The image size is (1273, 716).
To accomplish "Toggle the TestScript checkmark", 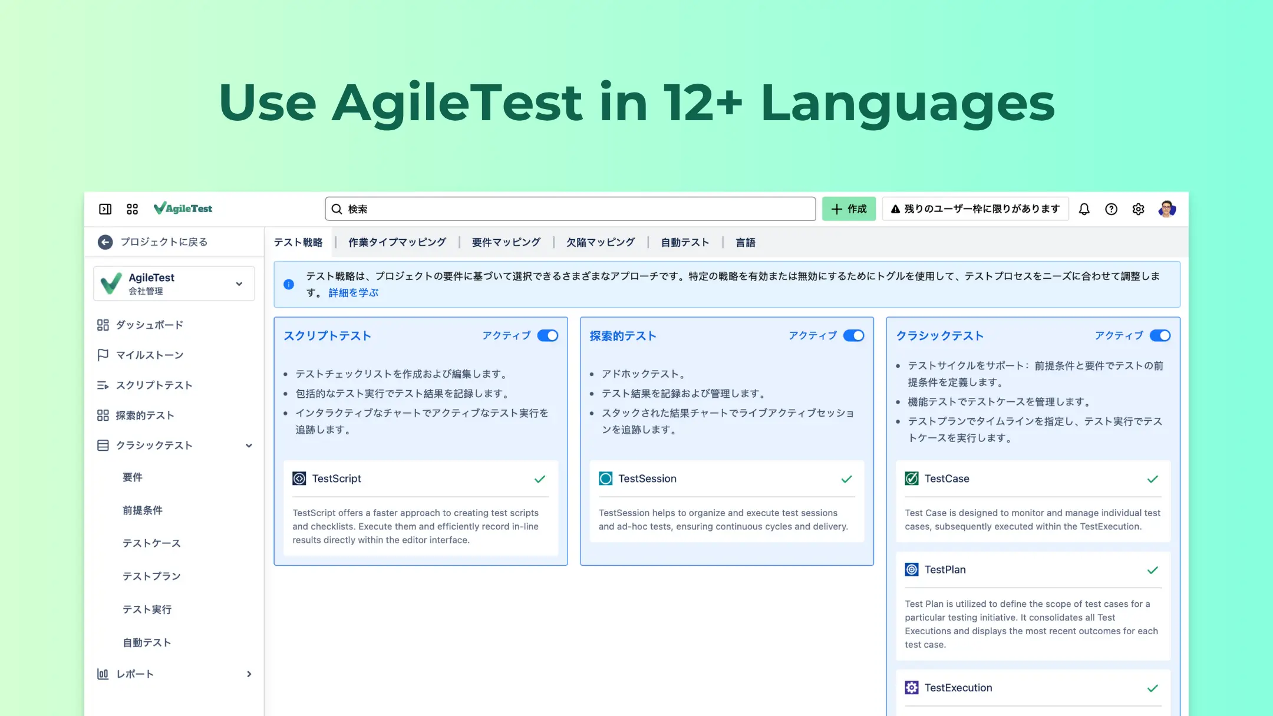I will tap(540, 479).
